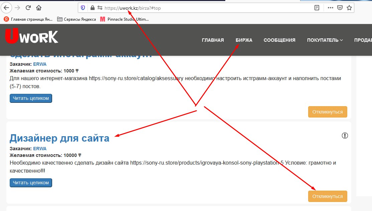Click the report exclamation icon on Дизайнер order
Screen dimensions: 372x211
tap(345, 135)
